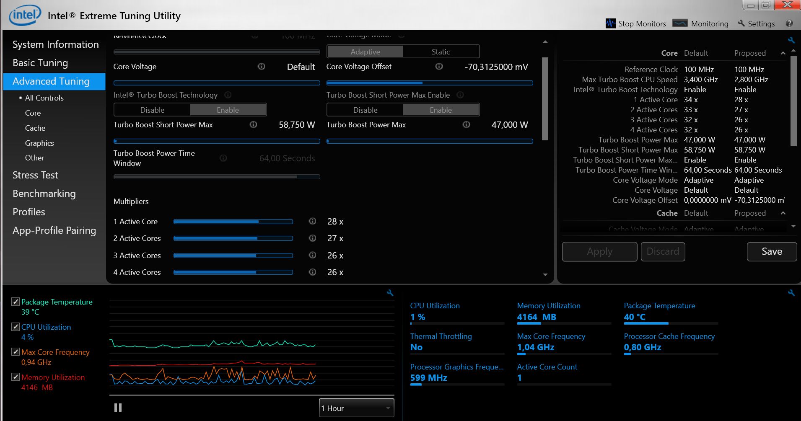Screen dimensions: 801x421
Task: Pause the monitoring graph
Action: (x=118, y=408)
